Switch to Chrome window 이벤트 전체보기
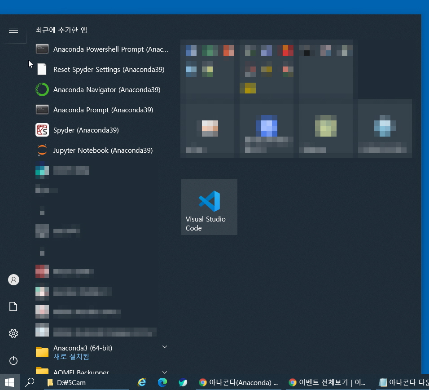The image size is (429, 390). [328, 382]
